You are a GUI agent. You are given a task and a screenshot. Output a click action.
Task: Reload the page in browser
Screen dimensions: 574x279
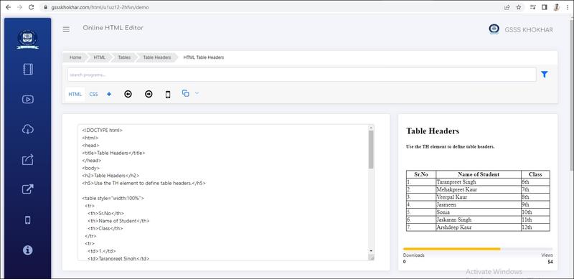[x=32, y=7]
